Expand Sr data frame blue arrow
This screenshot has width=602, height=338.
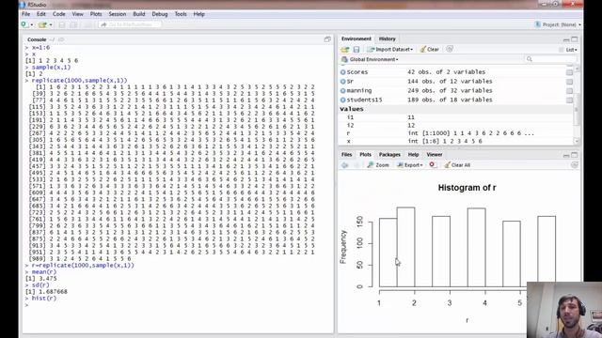[x=342, y=82]
